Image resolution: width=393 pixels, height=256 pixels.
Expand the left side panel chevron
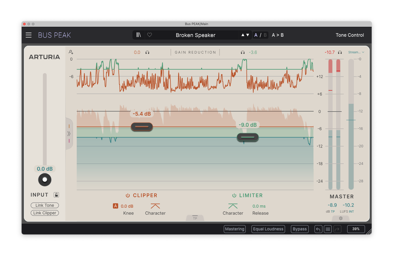69,134
